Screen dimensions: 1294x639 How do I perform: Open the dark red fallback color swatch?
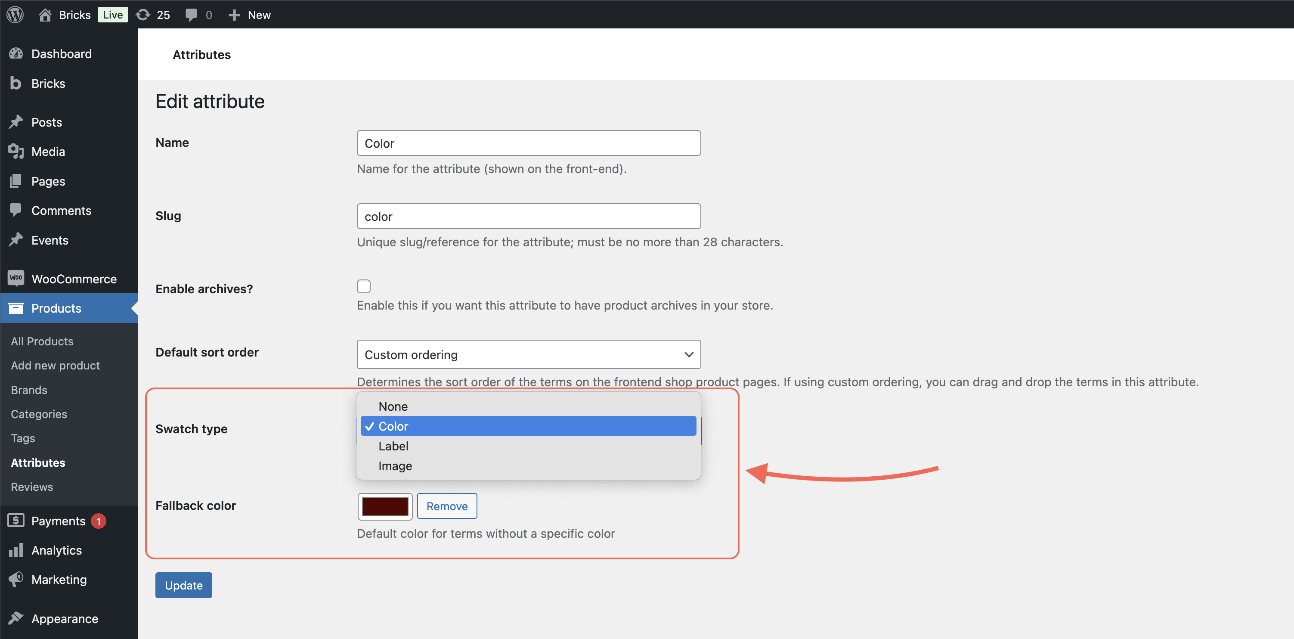tap(385, 506)
